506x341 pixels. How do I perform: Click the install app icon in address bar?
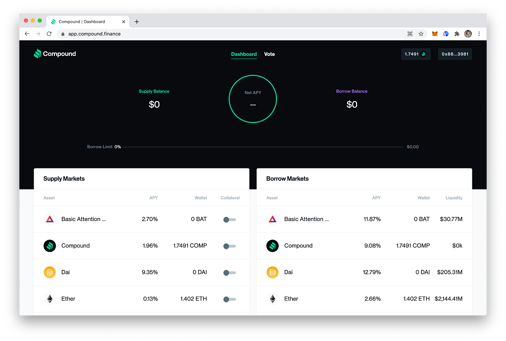(x=410, y=34)
